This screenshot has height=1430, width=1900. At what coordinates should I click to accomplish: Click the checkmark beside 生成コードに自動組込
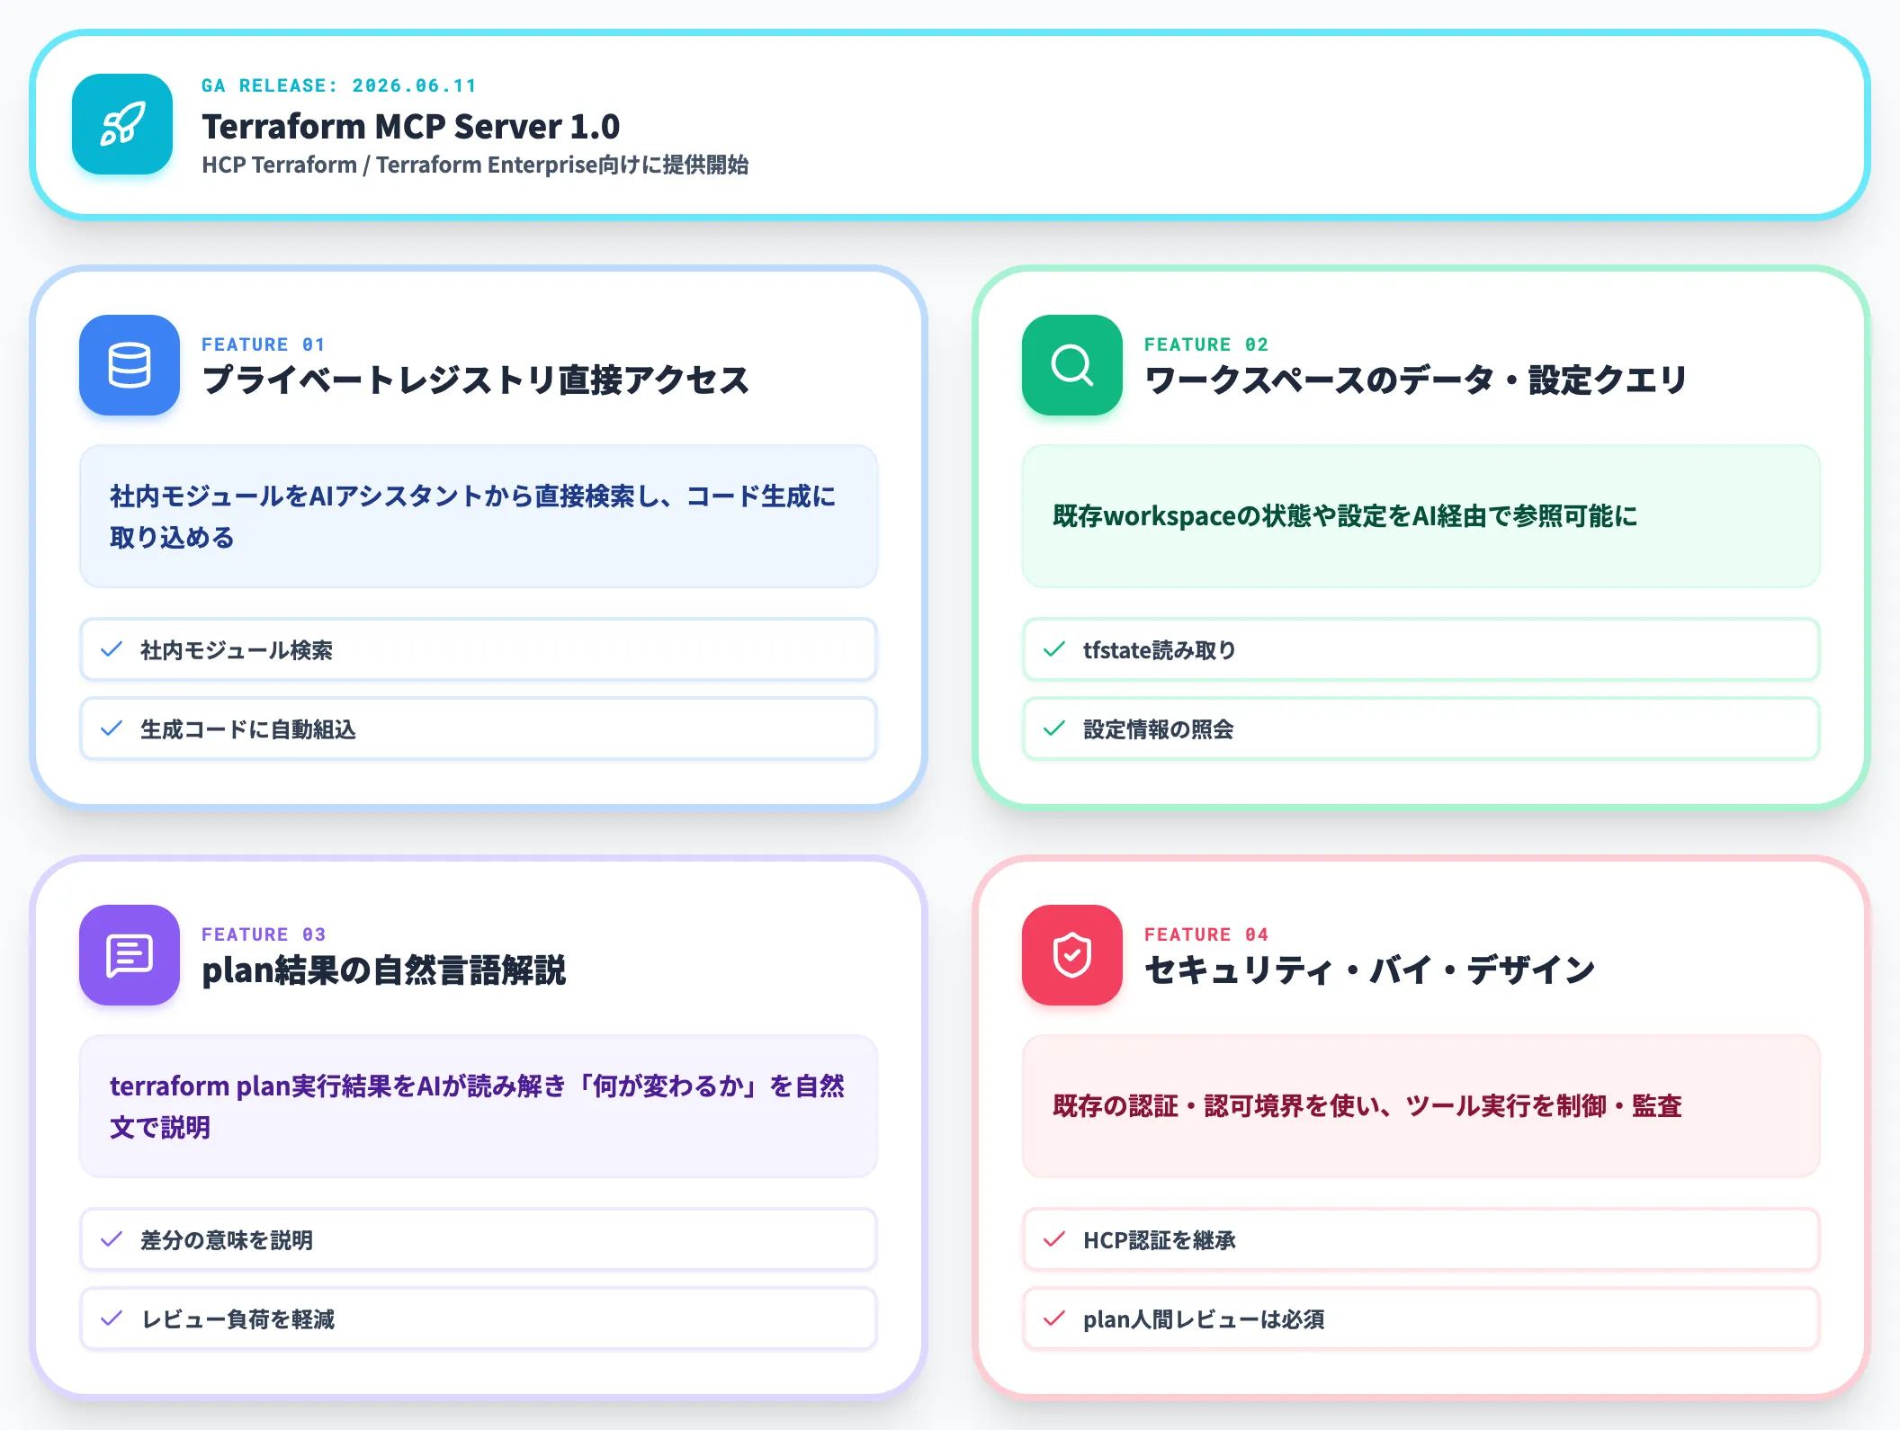click(x=112, y=728)
